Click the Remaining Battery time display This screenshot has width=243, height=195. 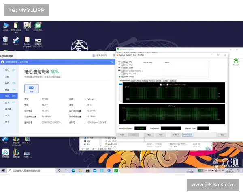coord(140,128)
